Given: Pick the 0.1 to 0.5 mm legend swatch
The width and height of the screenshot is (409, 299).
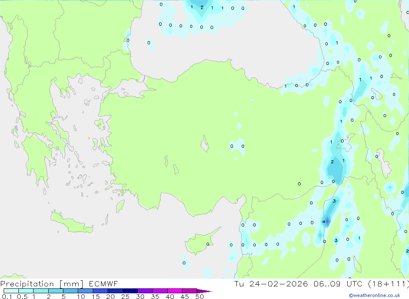Looking at the screenshot, I should click(x=11, y=291).
